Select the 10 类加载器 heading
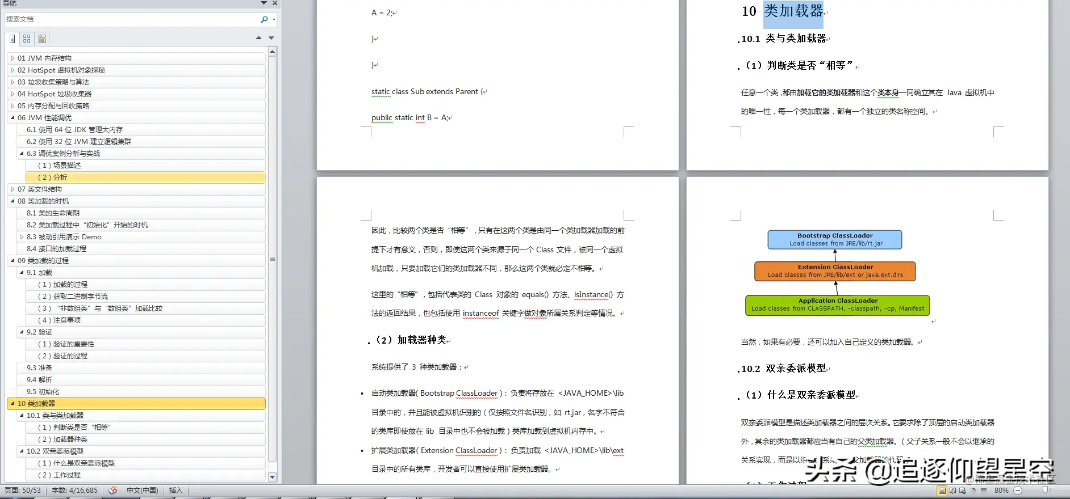This screenshot has height=499, width=1070. pos(136,404)
